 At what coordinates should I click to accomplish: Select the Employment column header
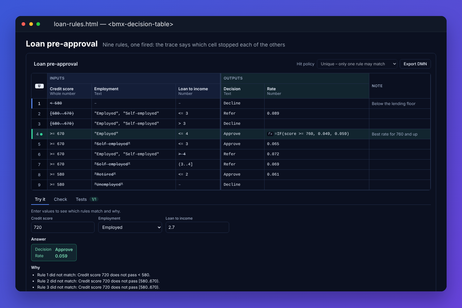[134, 91]
